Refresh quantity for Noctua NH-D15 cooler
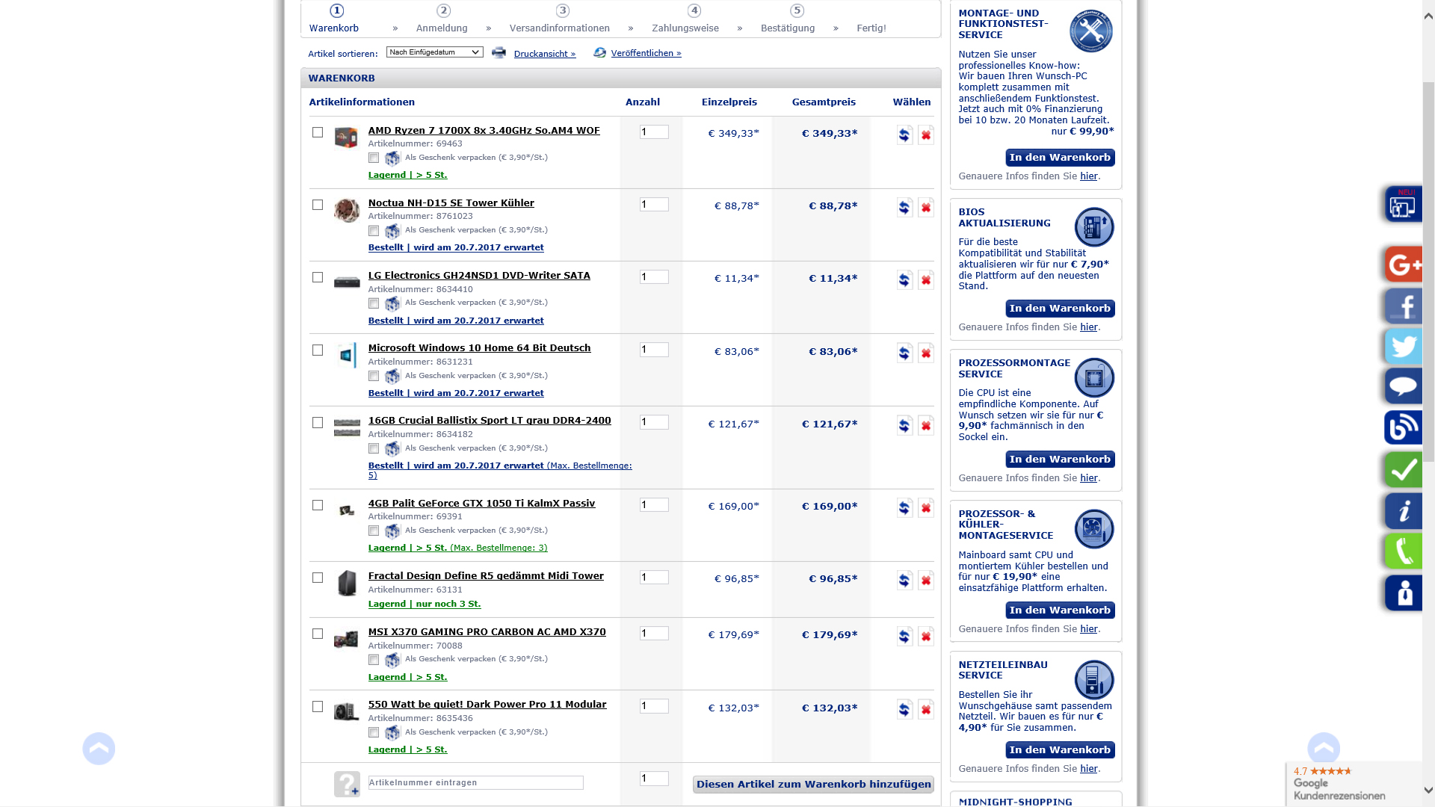Viewport: 1435px width, 807px height. [904, 208]
